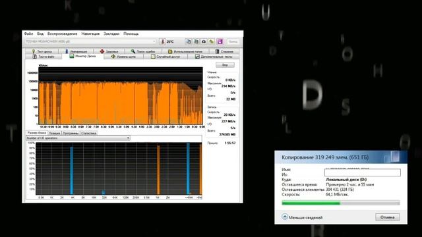This screenshot has height=237, width=422.
Task: Select the Программы sub-tab
Action: [x=71, y=133]
